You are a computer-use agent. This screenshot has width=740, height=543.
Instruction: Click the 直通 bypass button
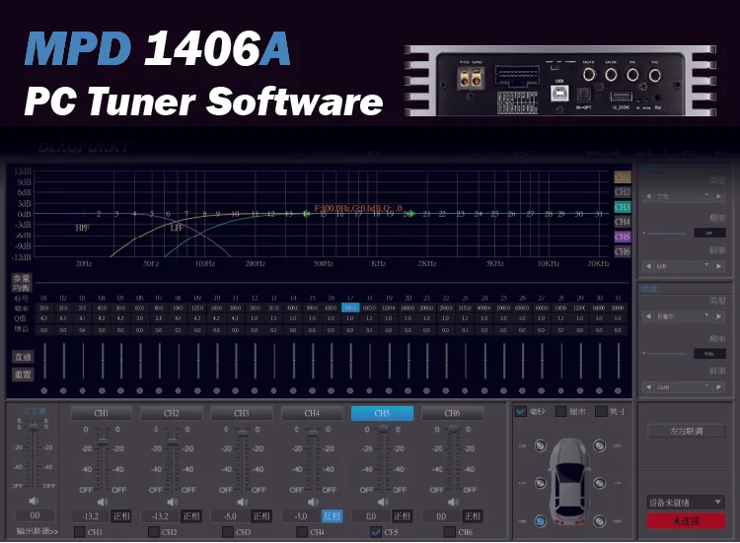tap(23, 357)
